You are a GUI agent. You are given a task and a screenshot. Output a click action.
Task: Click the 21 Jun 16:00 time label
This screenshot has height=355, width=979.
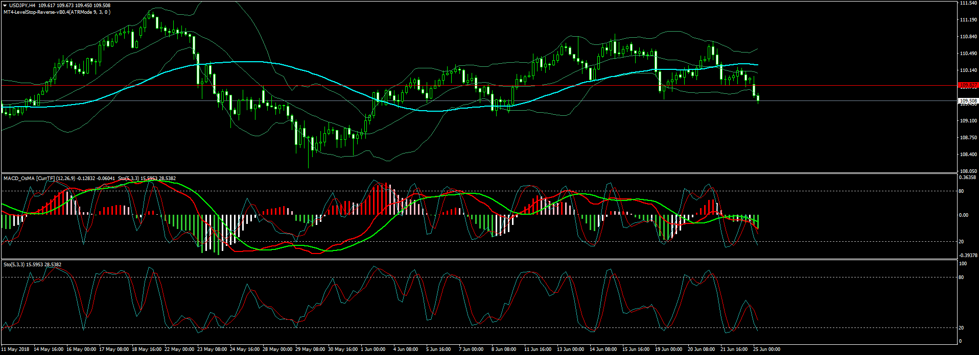[x=734, y=349]
